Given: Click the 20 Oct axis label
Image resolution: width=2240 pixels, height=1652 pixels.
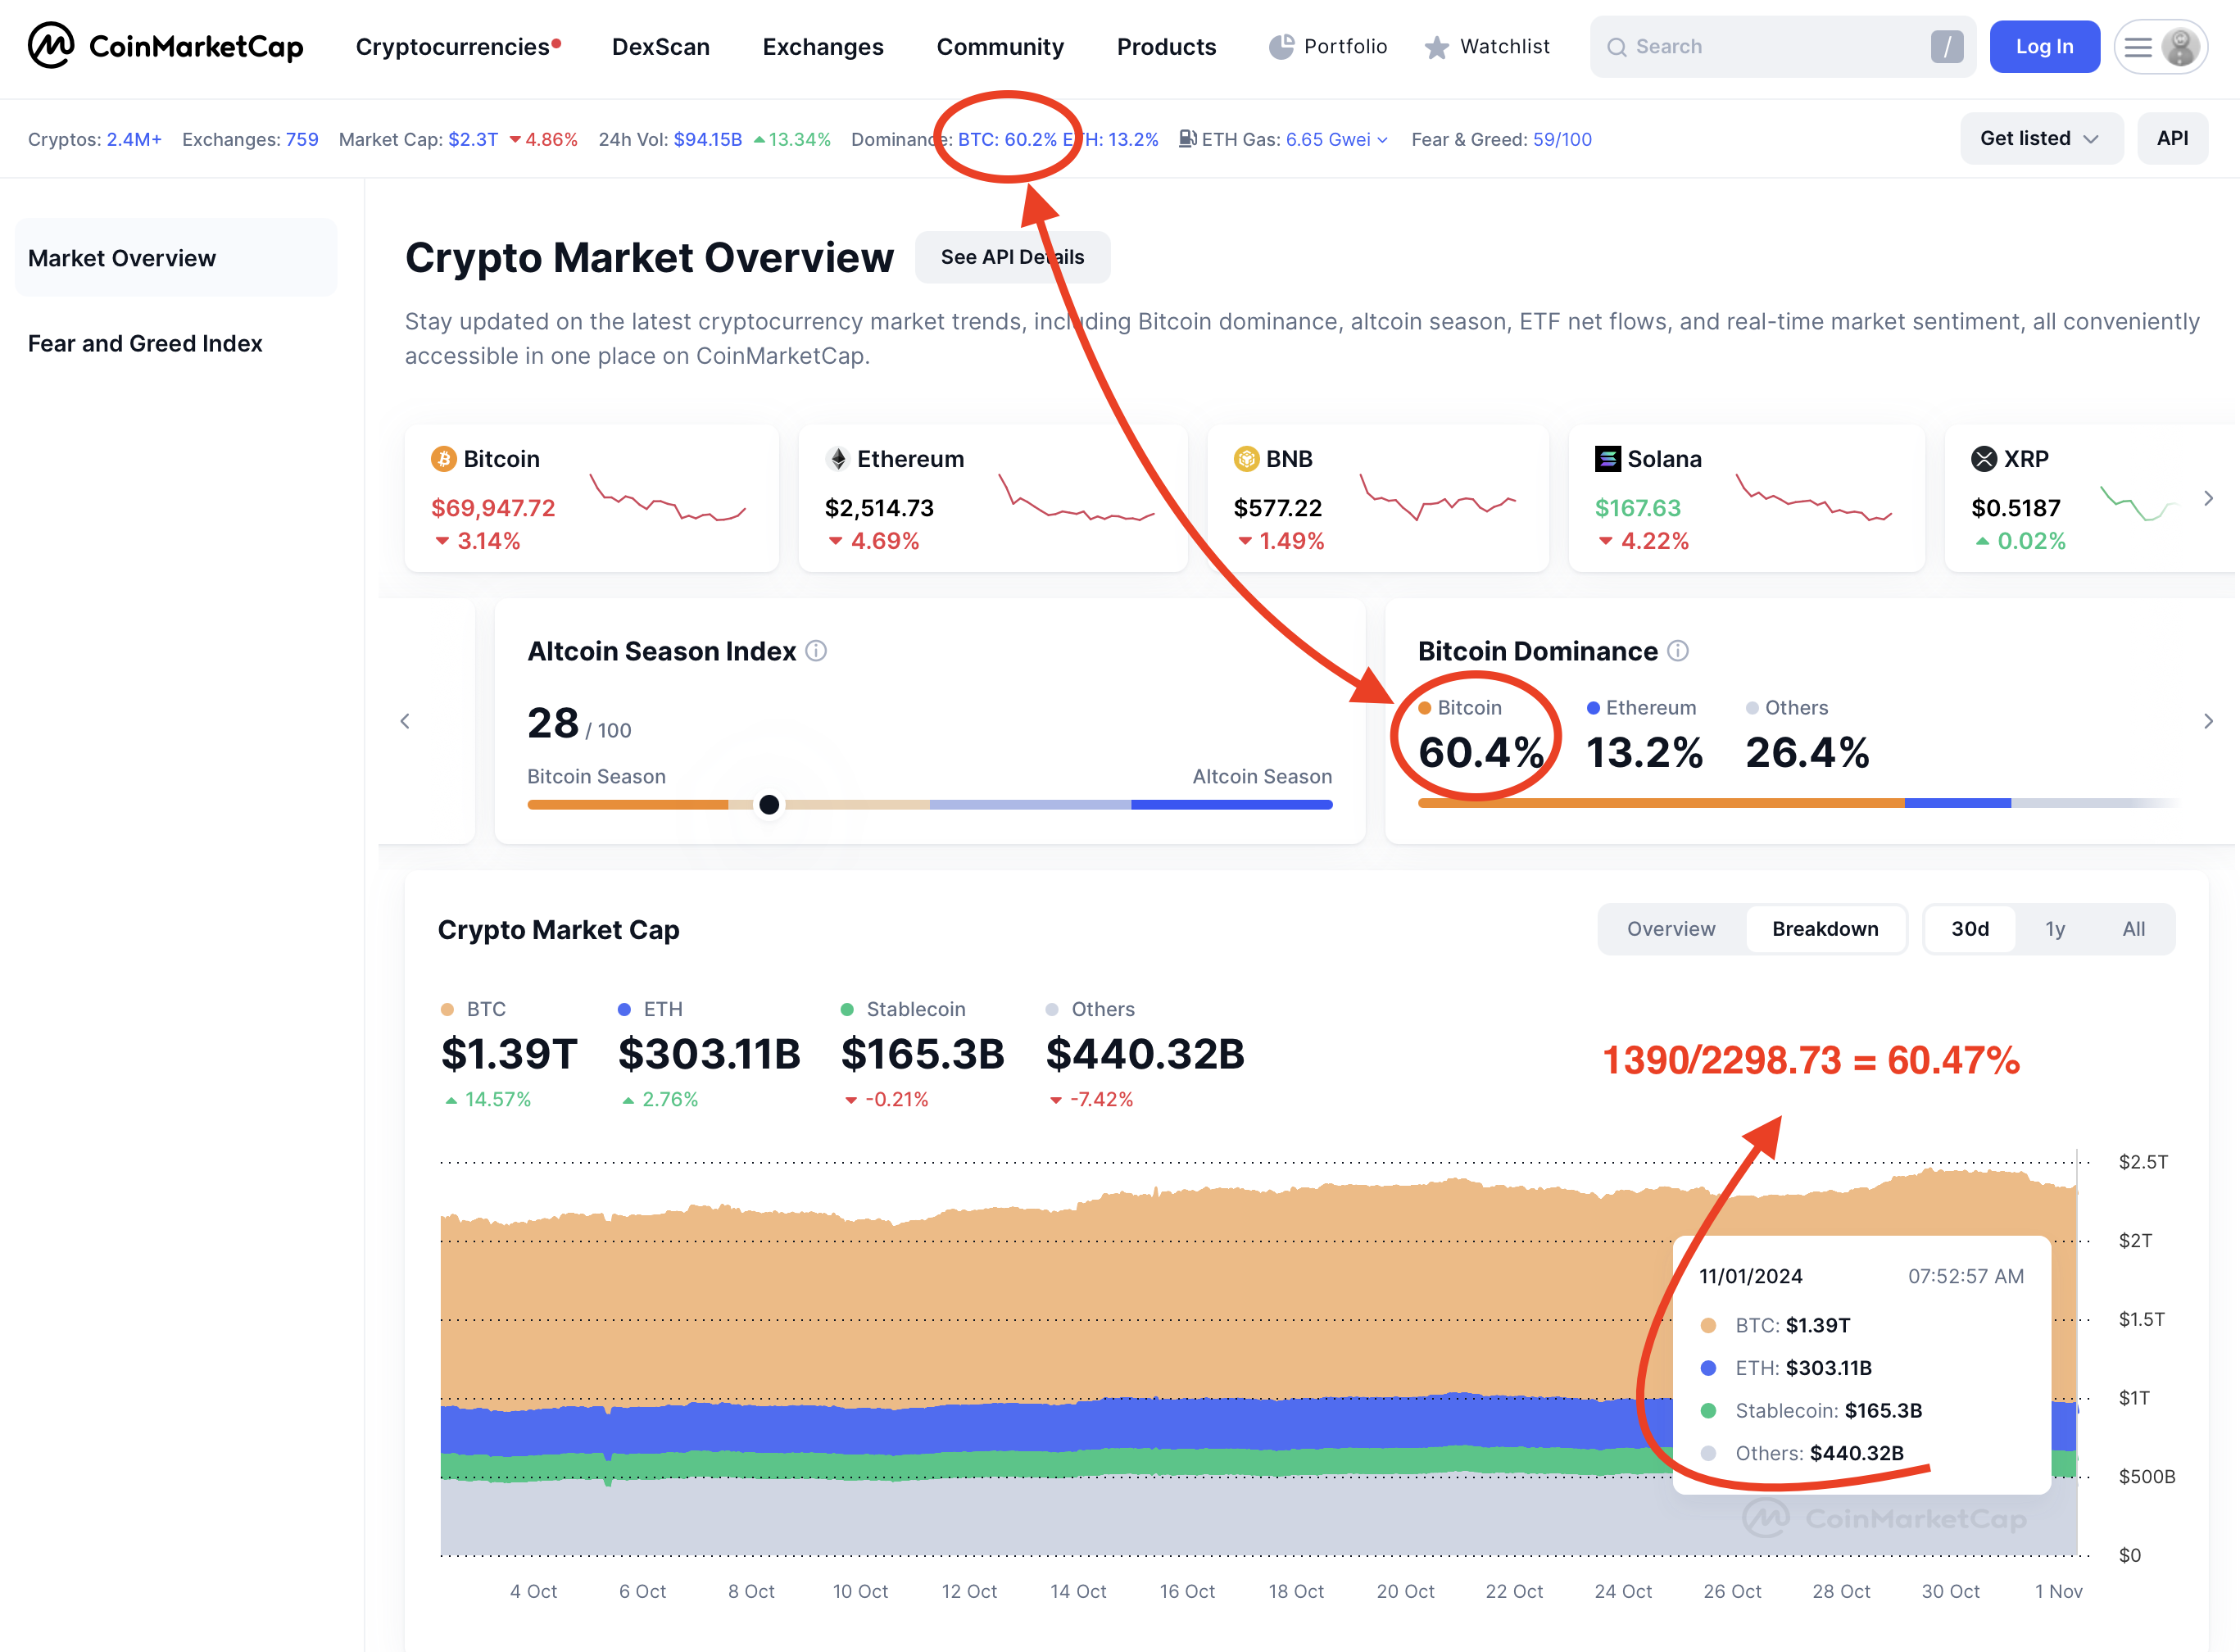Looking at the screenshot, I should pyautogui.click(x=1405, y=1591).
